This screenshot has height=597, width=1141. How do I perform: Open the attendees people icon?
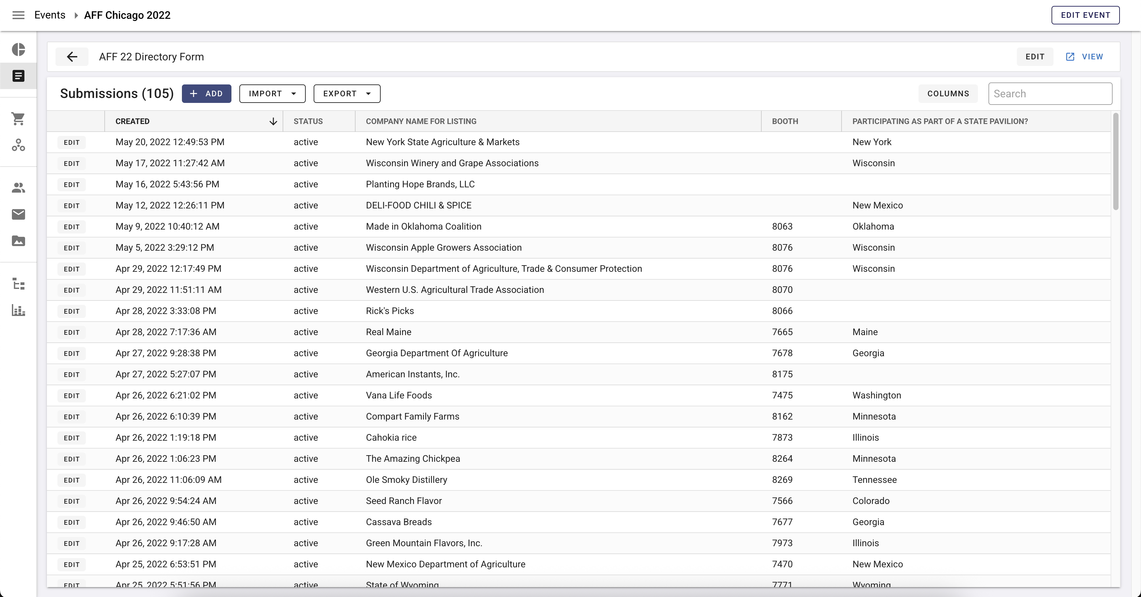(x=18, y=187)
